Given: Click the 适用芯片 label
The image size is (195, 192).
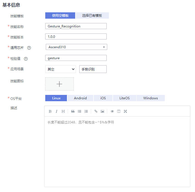Looking at the screenshot, I should coord(17,48).
